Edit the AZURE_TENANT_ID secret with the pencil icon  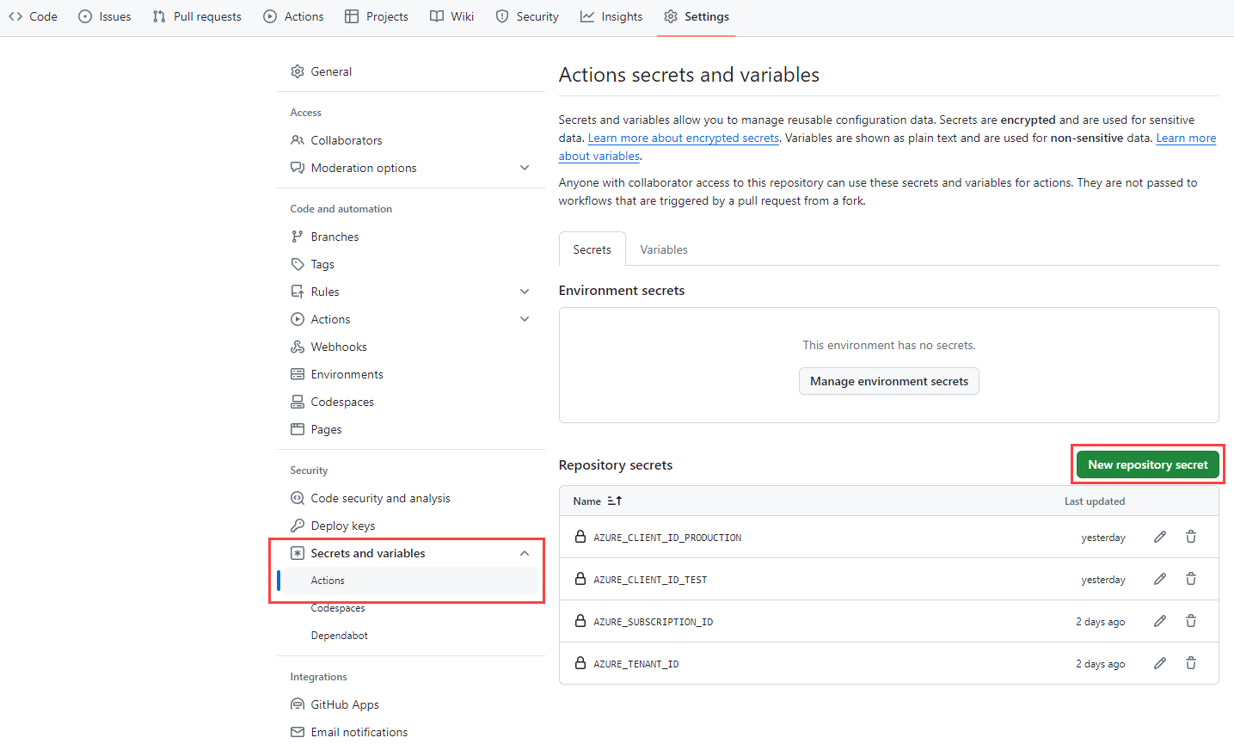tap(1160, 663)
